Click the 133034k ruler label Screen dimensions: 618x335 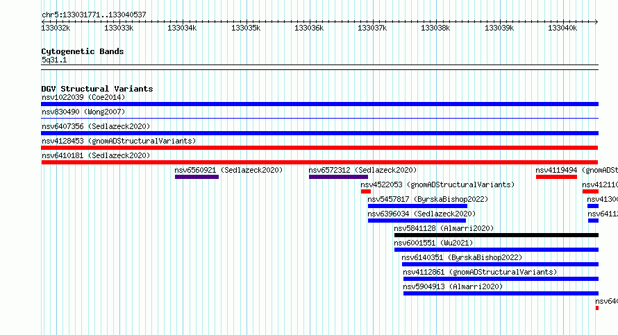182,28
